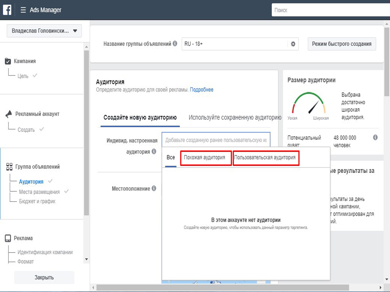Viewport: 390px width, 292px height.
Task: Click info icon next to Индивид. настроенная аудитория
Action: 154,151
